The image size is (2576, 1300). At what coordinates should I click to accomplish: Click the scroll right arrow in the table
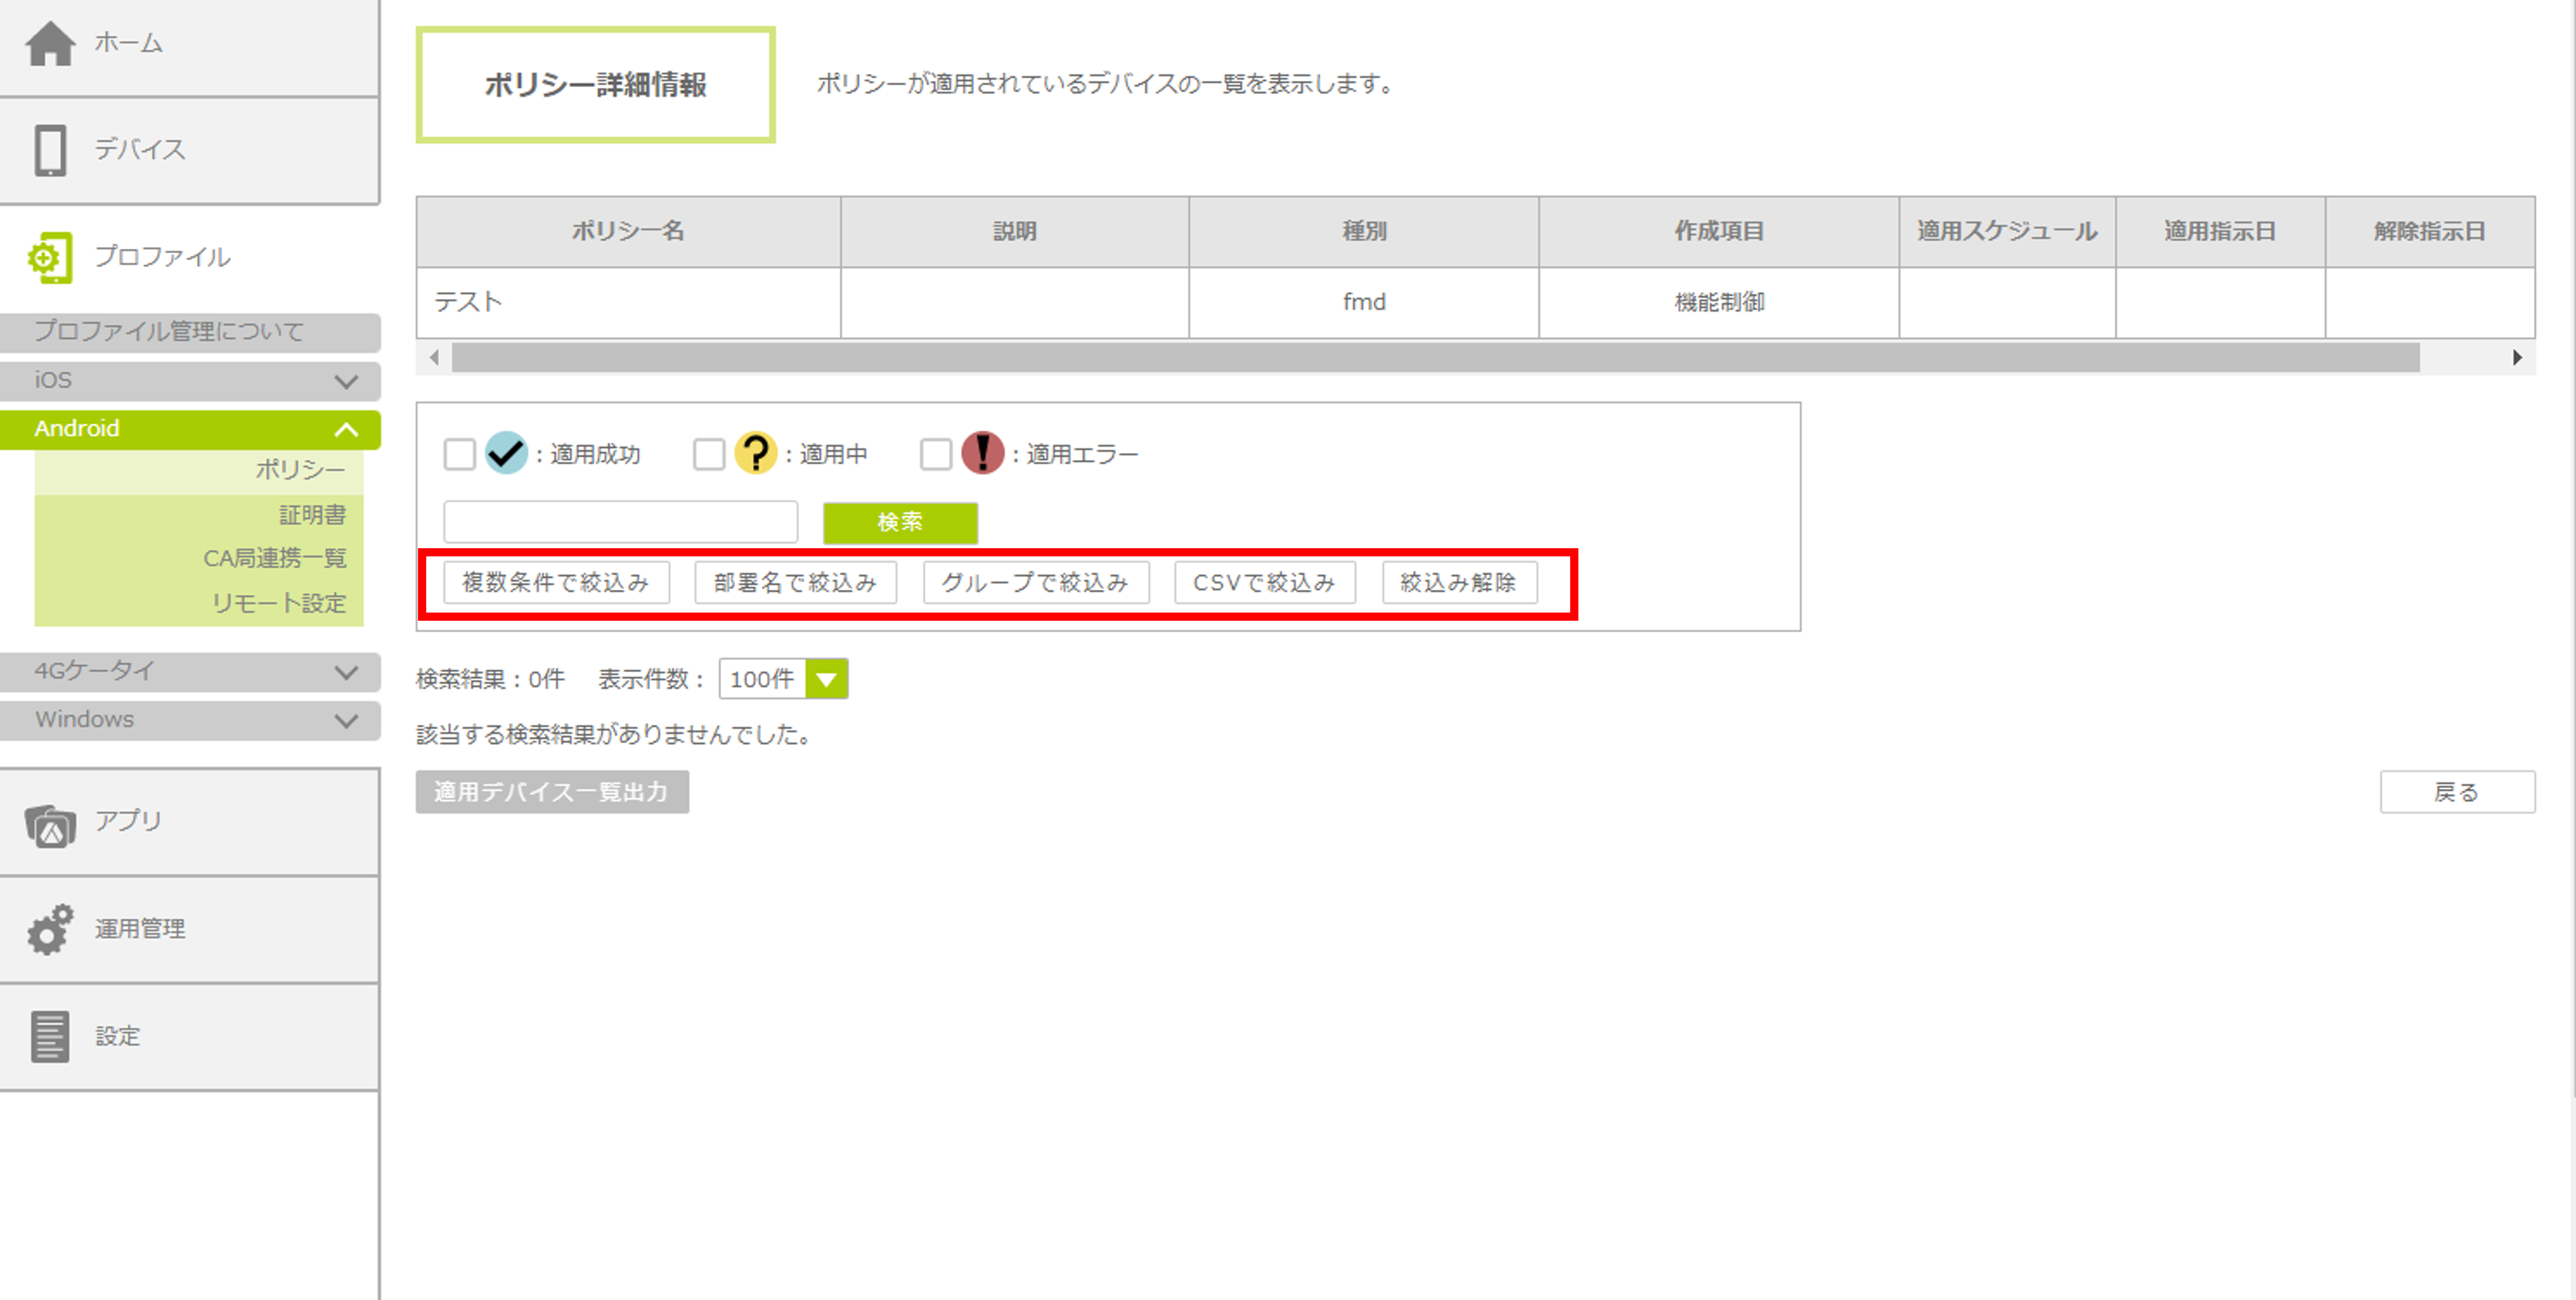2516,357
